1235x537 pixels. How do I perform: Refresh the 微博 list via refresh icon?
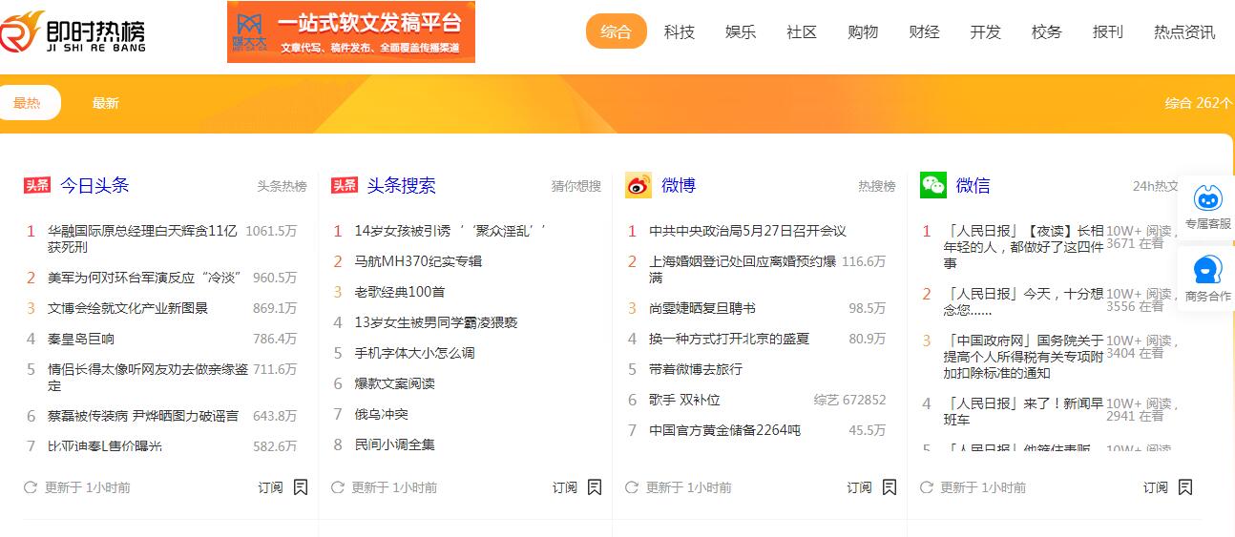click(x=632, y=487)
